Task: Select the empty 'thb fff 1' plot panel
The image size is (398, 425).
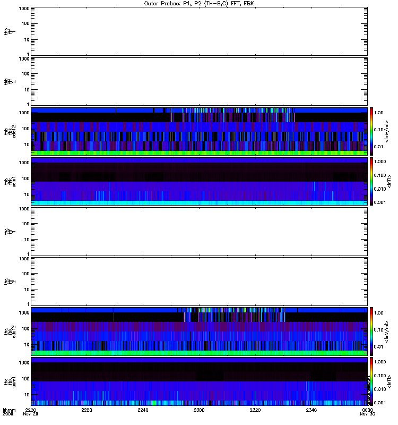Action: click(x=199, y=31)
